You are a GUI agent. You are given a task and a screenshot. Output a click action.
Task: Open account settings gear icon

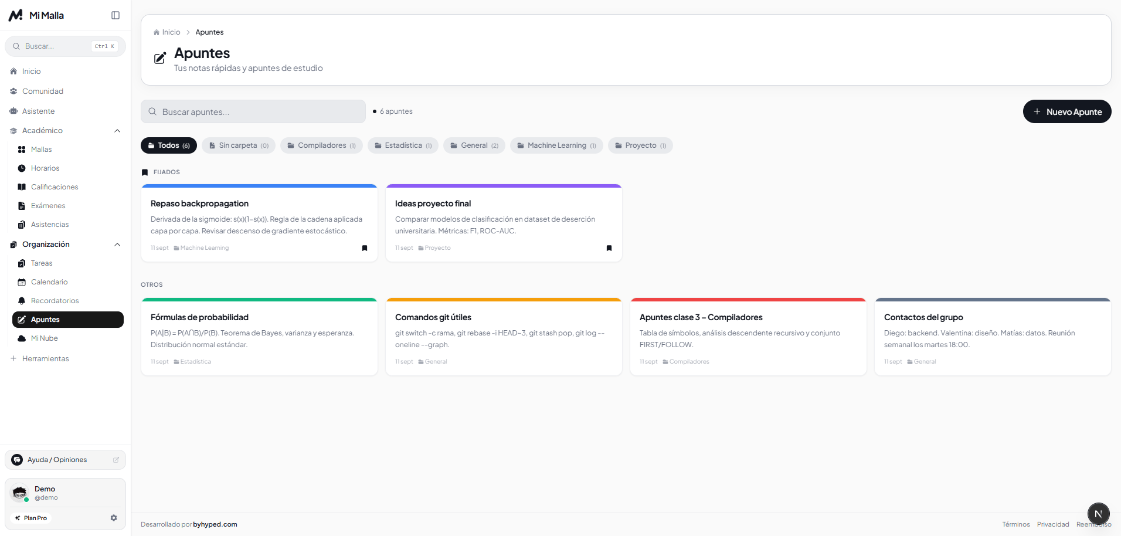click(x=114, y=518)
